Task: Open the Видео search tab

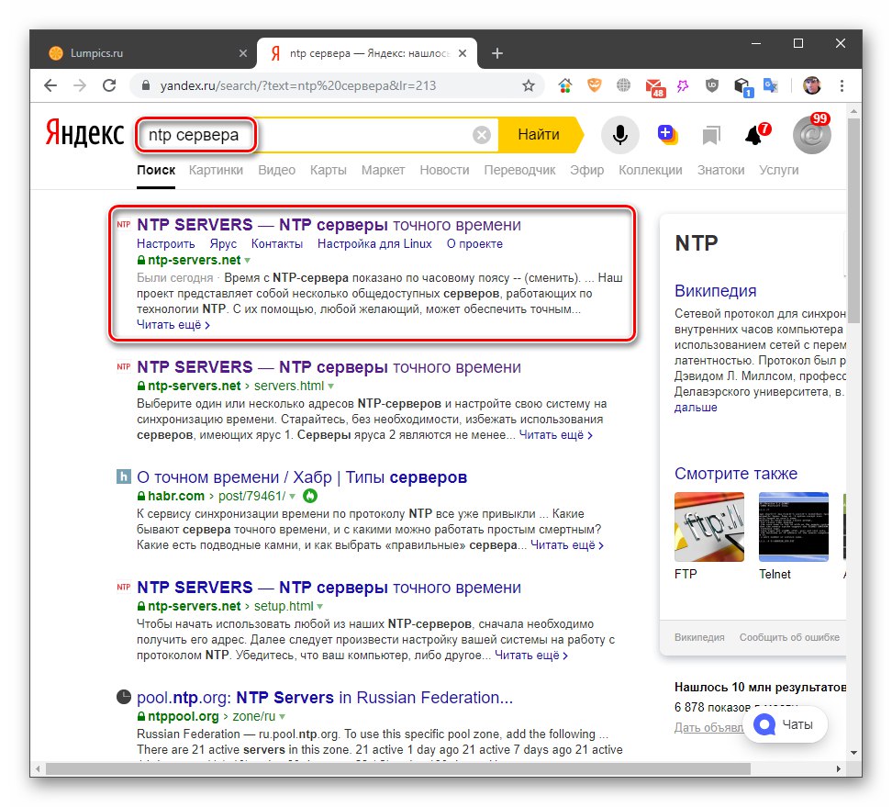Action: point(276,170)
